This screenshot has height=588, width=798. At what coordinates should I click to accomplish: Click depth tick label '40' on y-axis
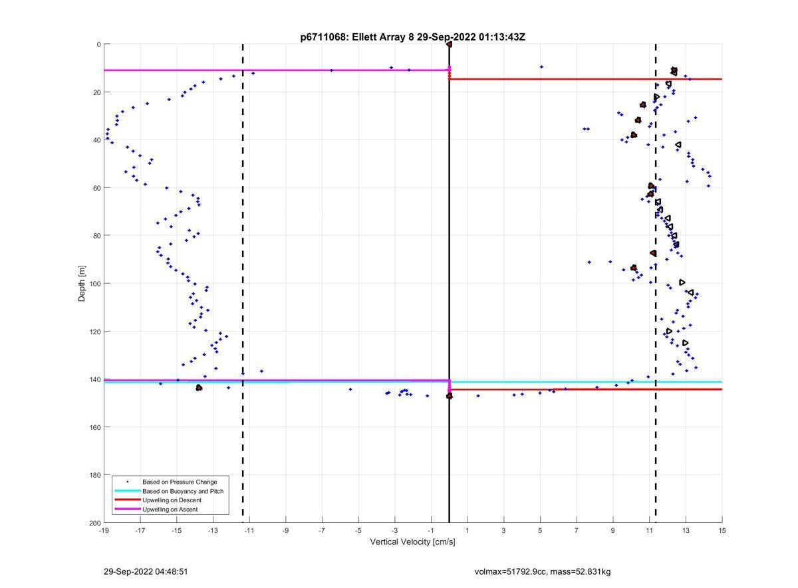(96, 140)
